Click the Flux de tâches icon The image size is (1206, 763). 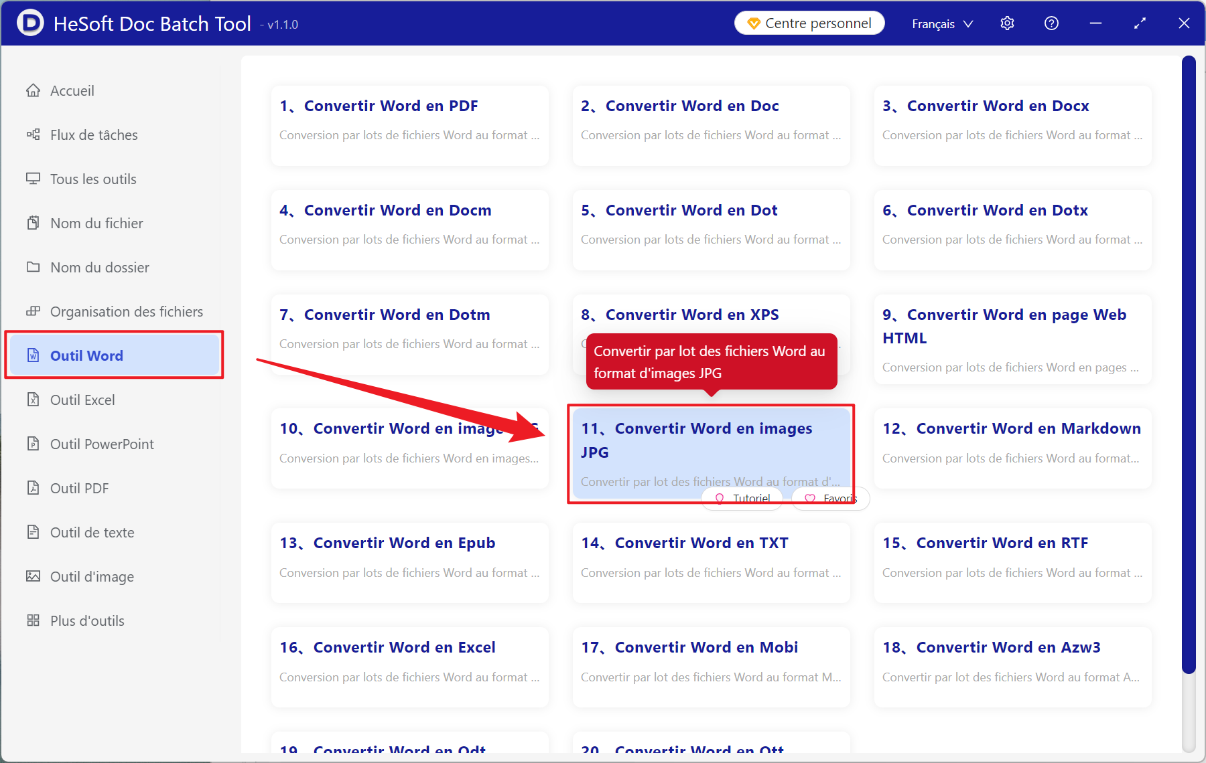point(33,135)
